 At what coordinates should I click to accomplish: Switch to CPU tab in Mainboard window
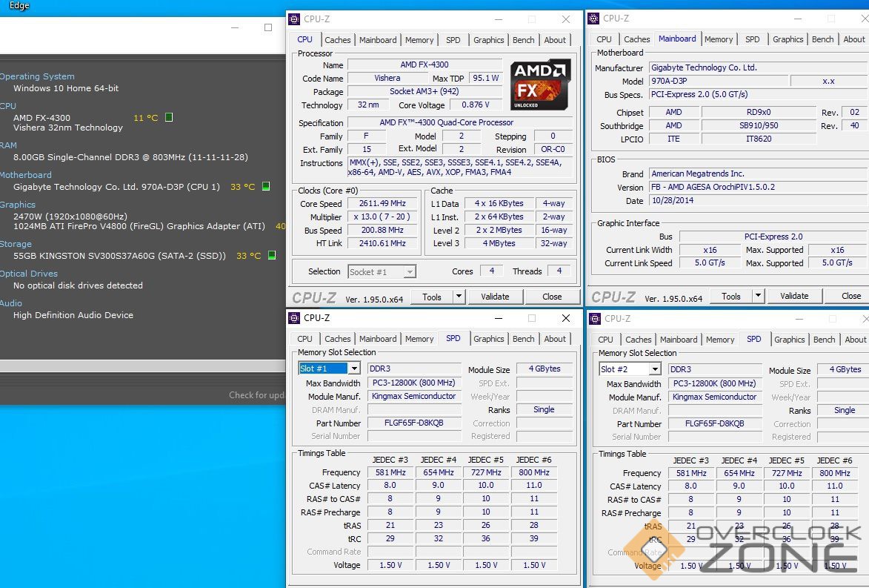[x=604, y=39]
